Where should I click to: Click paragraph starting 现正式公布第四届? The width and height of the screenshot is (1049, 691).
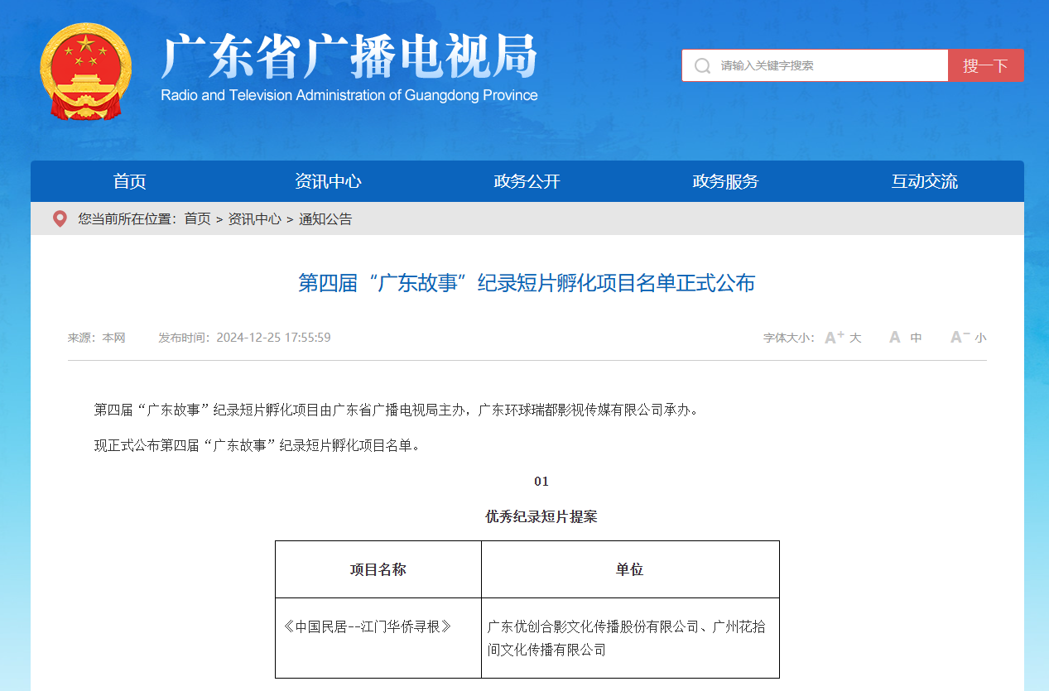[257, 446]
